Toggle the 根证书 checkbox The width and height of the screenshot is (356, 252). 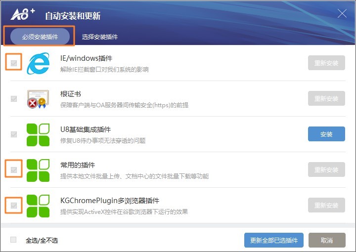(14, 99)
